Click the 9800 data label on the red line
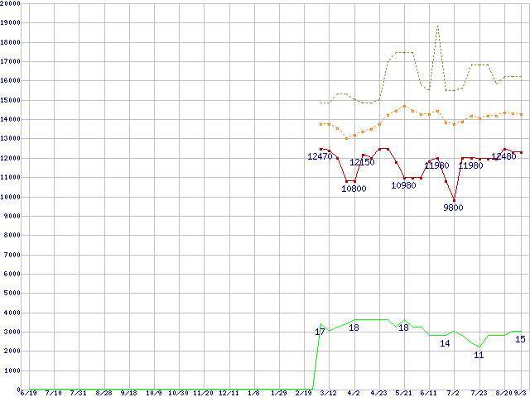Image resolution: width=530 pixels, height=397 pixels. [453, 208]
